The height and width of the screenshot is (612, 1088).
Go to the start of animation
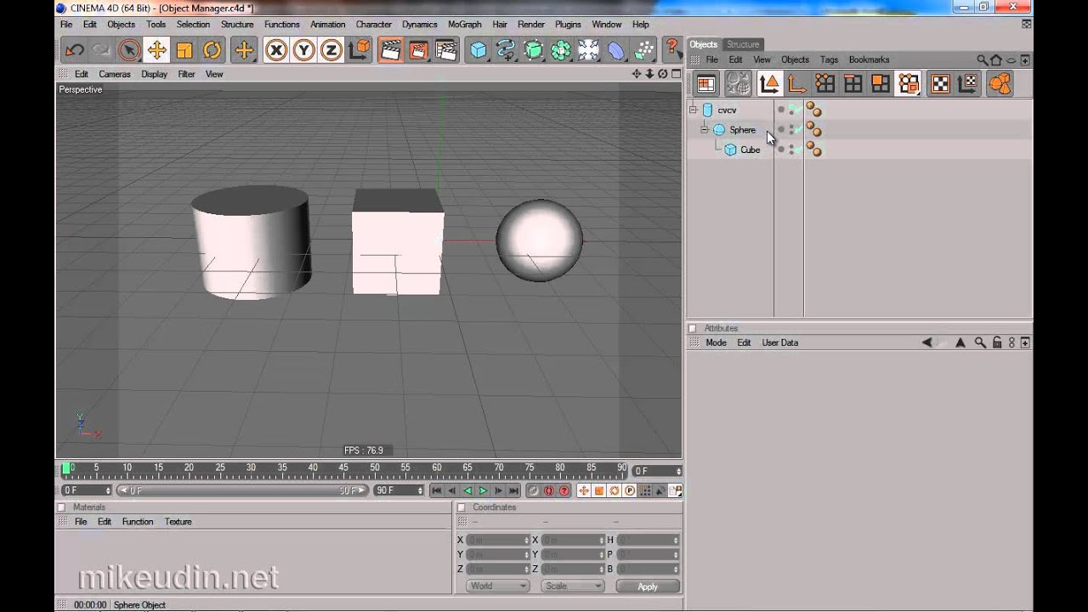tap(436, 490)
